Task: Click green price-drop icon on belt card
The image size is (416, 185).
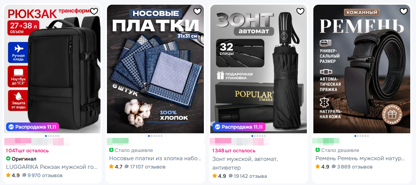Action: 318,150
